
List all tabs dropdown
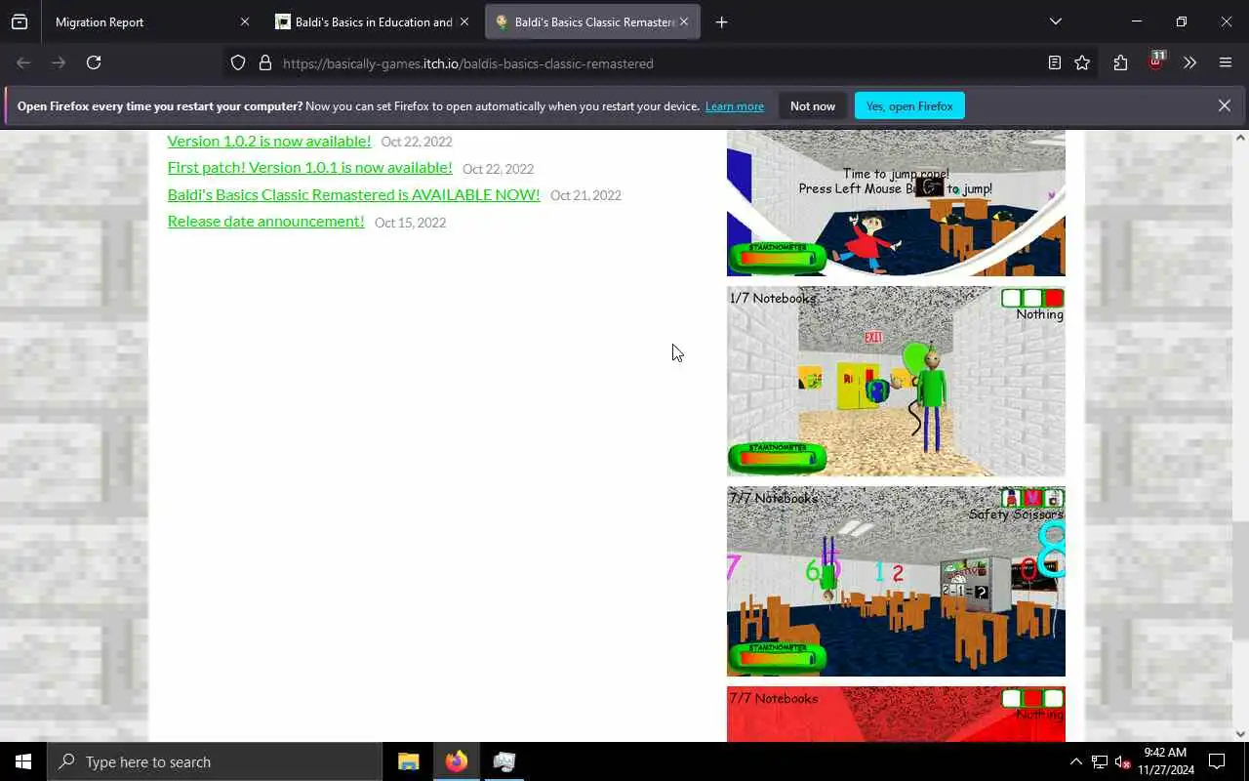pos(1055,21)
